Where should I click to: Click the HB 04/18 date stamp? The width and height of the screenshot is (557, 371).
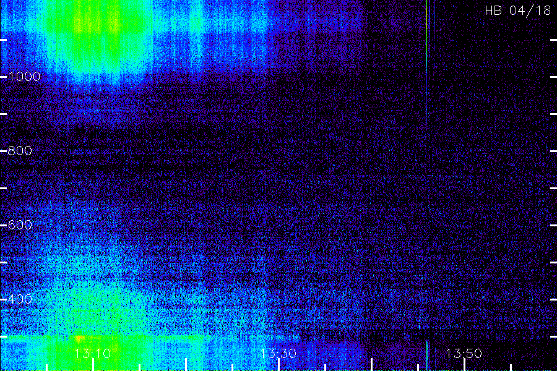(x=518, y=11)
